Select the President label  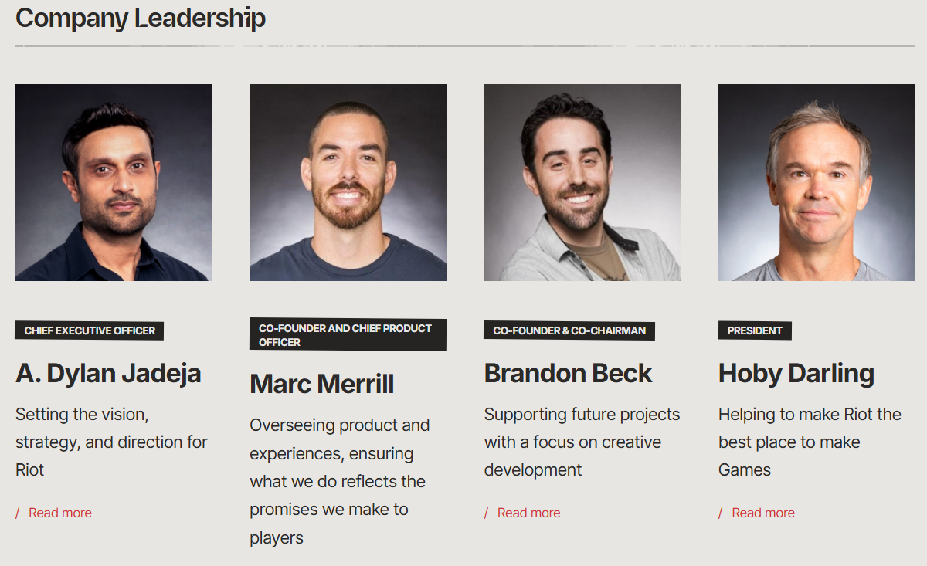[x=755, y=330]
